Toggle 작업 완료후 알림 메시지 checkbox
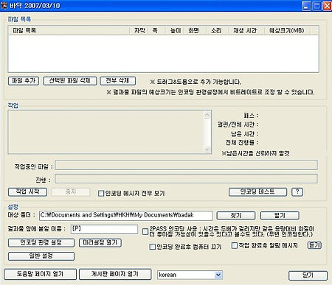The width and height of the screenshot is (332, 285). 235,245
